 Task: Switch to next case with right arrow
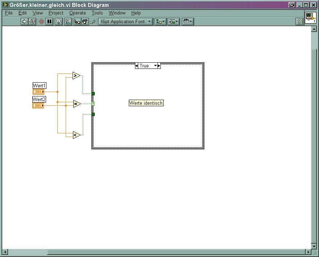[x=159, y=66]
